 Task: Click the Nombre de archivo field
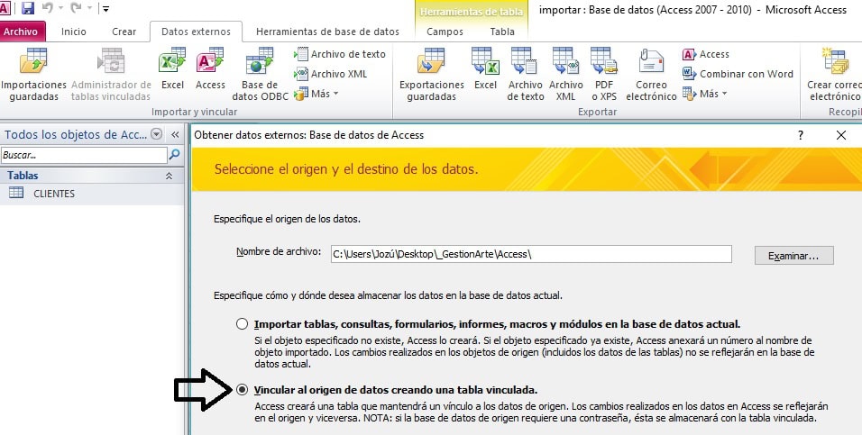coord(531,254)
